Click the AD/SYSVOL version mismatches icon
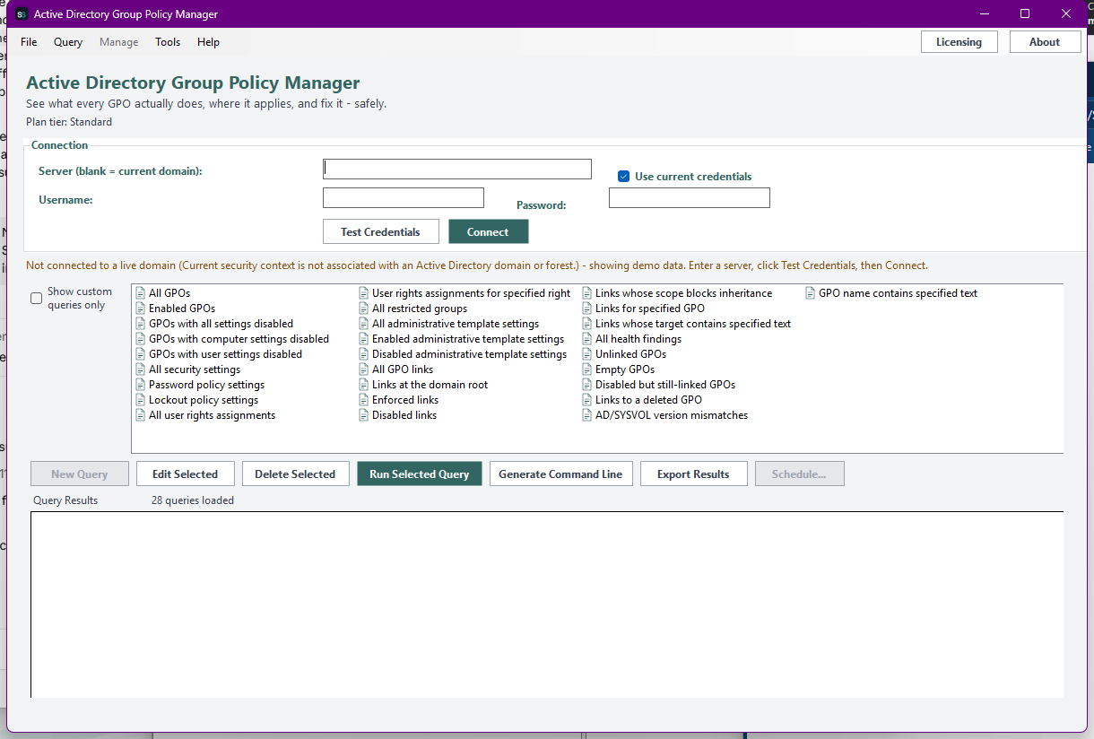1094x739 pixels. point(586,415)
